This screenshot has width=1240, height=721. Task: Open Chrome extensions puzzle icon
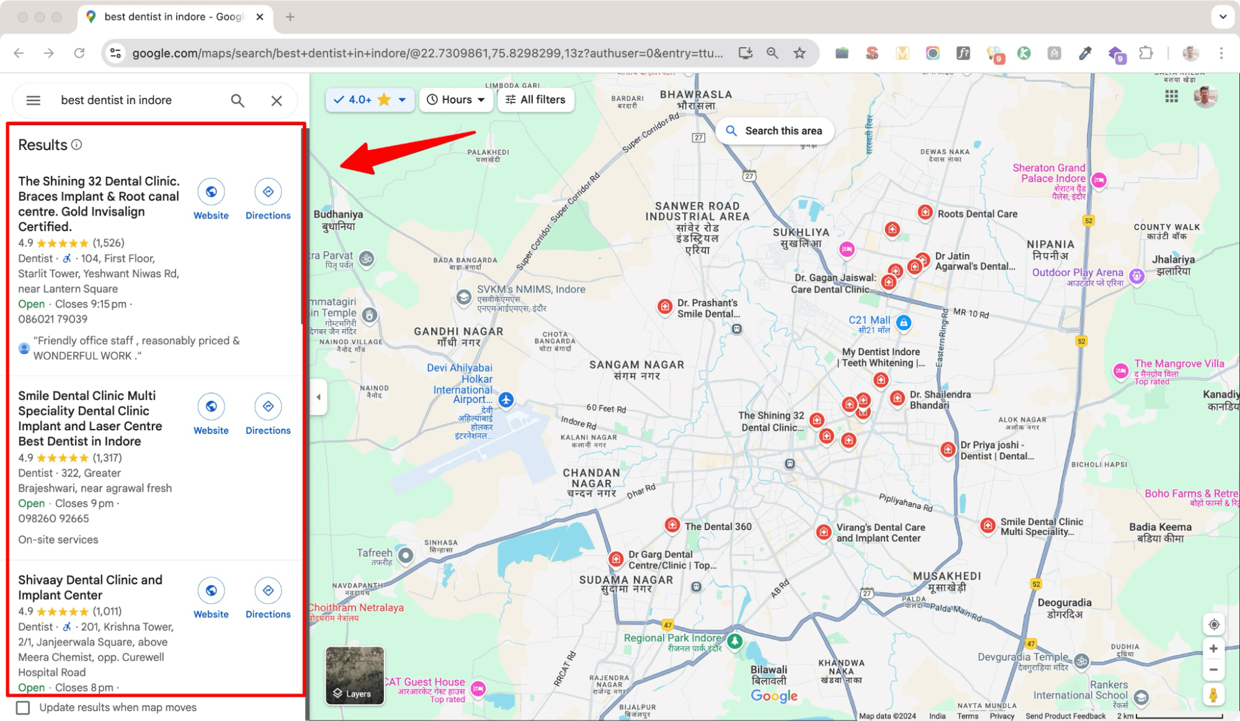coord(1146,53)
